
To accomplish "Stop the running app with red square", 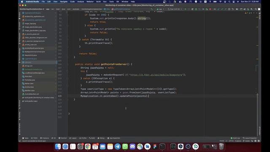I will pyautogui.click(x=210, y=9).
